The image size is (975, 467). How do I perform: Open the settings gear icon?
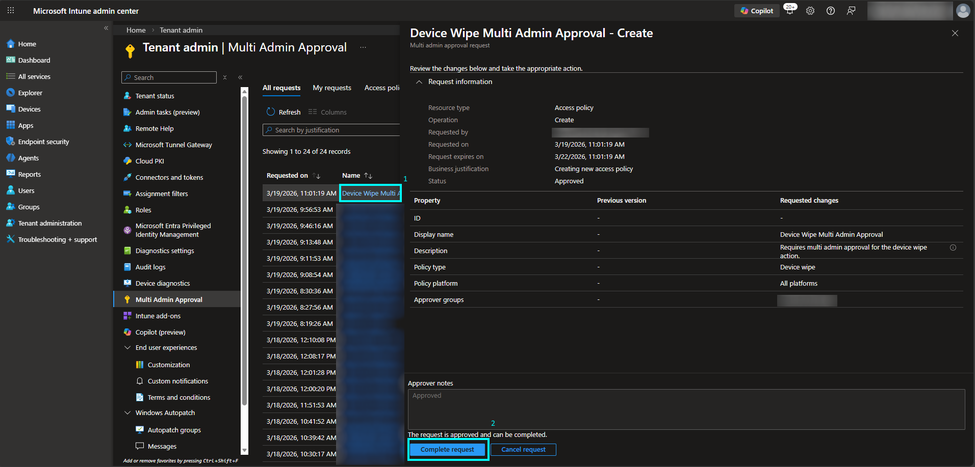pos(810,11)
